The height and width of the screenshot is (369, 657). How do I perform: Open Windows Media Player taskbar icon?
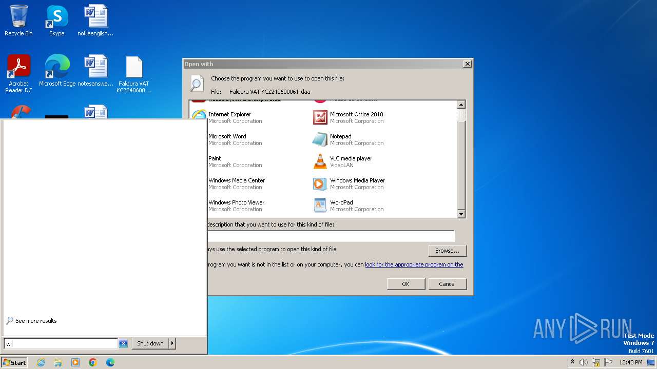click(75, 362)
